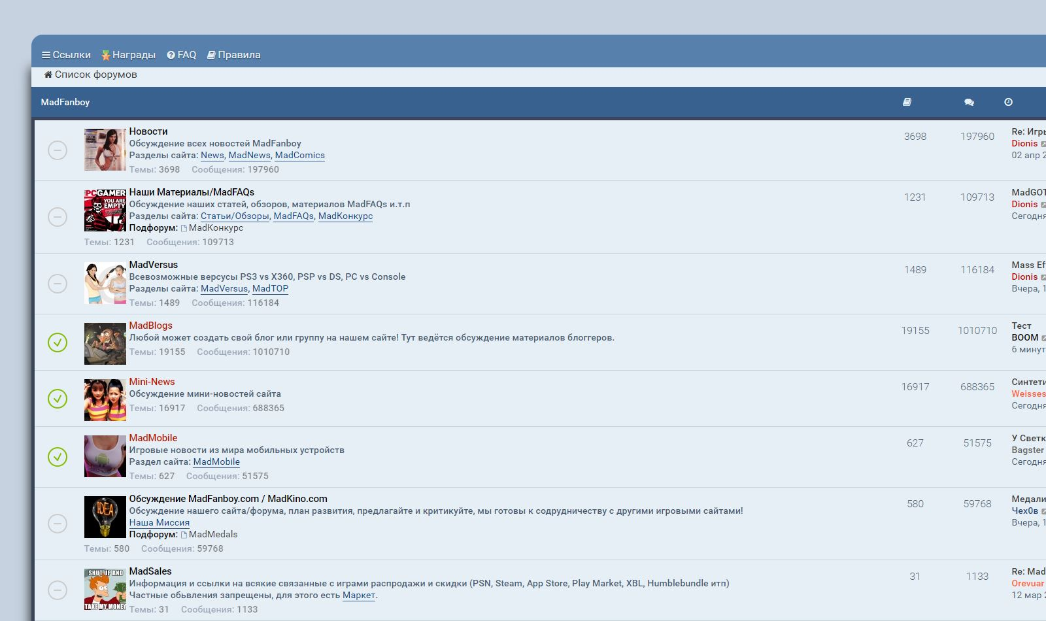1046x621 pixels.
Task: Open the MadMedals subforum
Action: [x=213, y=535]
